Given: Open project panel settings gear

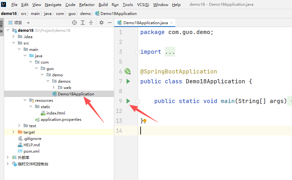Looking at the screenshot, I should [x=101, y=23].
